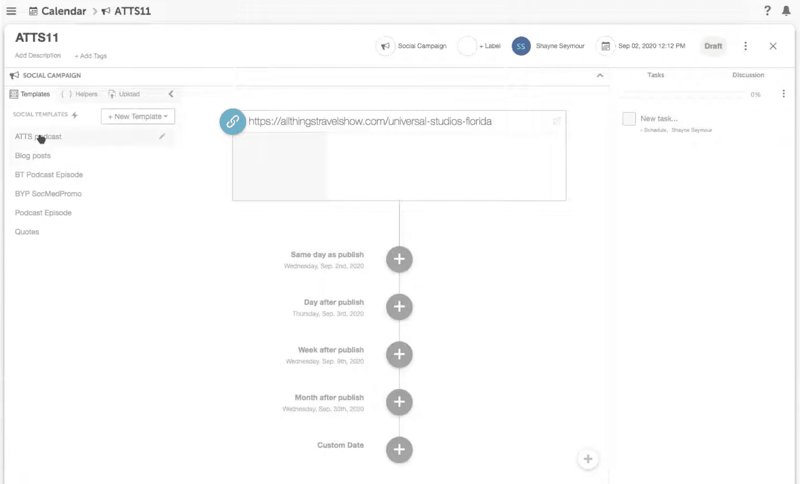800x484 pixels.
Task: Click Add Description link
Action: 38,55
